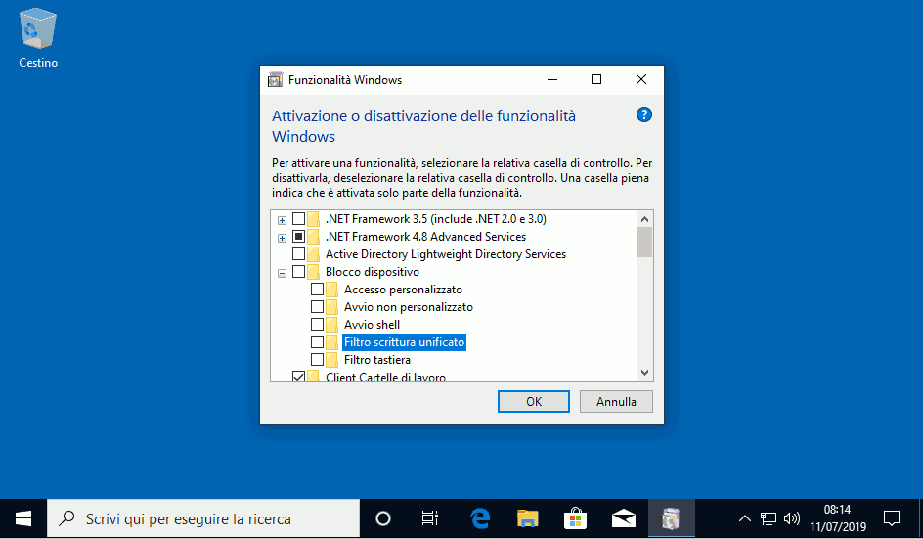Minimize the Funzionalità Windows dialog
This screenshot has width=923, height=539.
552,79
